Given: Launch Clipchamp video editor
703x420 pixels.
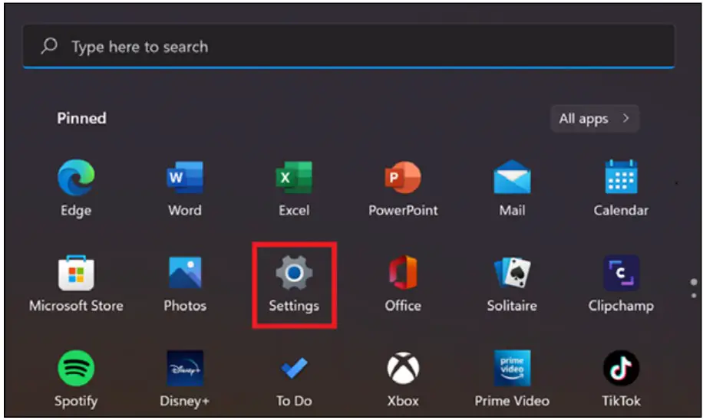Looking at the screenshot, I should point(621,273).
